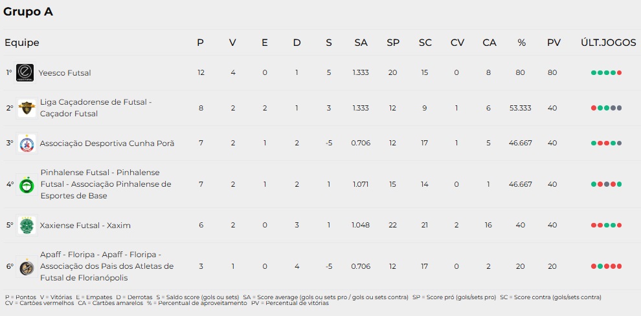The height and width of the screenshot is (316, 641).
Task: Open Xaxiense Futsal - Xaxim link
Action: point(85,226)
